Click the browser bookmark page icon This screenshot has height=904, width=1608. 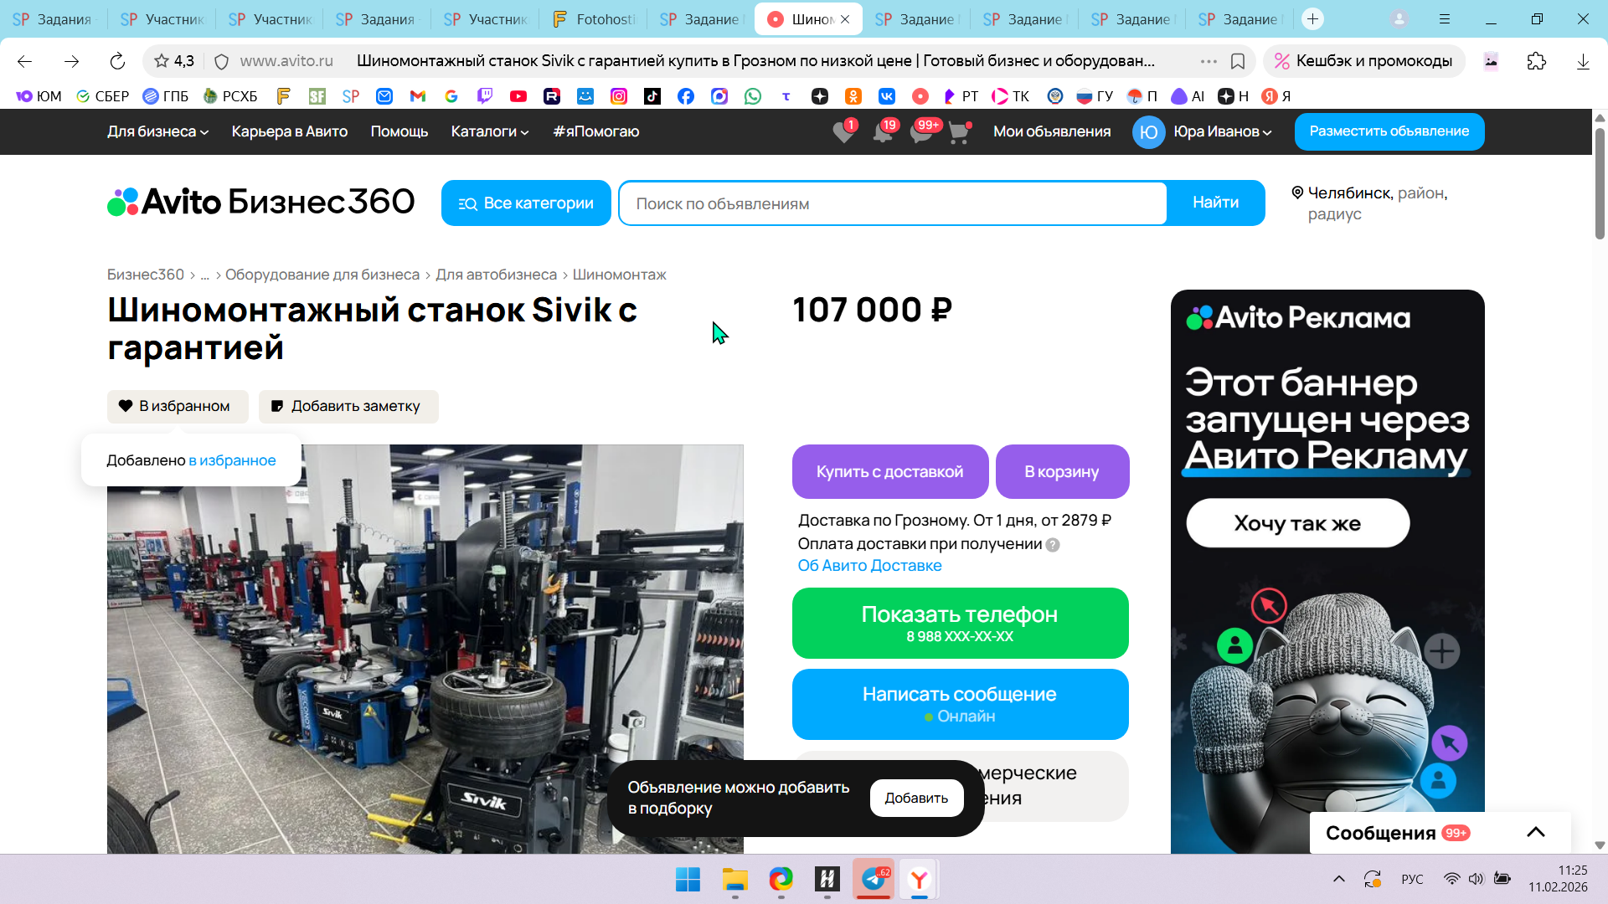point(1238,61)
